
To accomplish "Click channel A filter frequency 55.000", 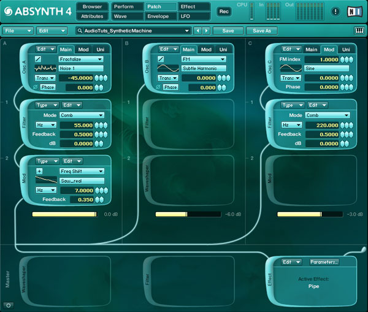I will click(77, 125).
